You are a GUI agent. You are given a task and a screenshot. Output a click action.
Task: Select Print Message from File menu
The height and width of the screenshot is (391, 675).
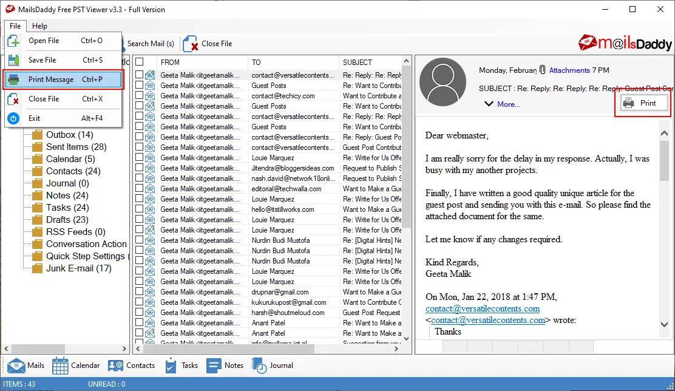pos(51,79)
